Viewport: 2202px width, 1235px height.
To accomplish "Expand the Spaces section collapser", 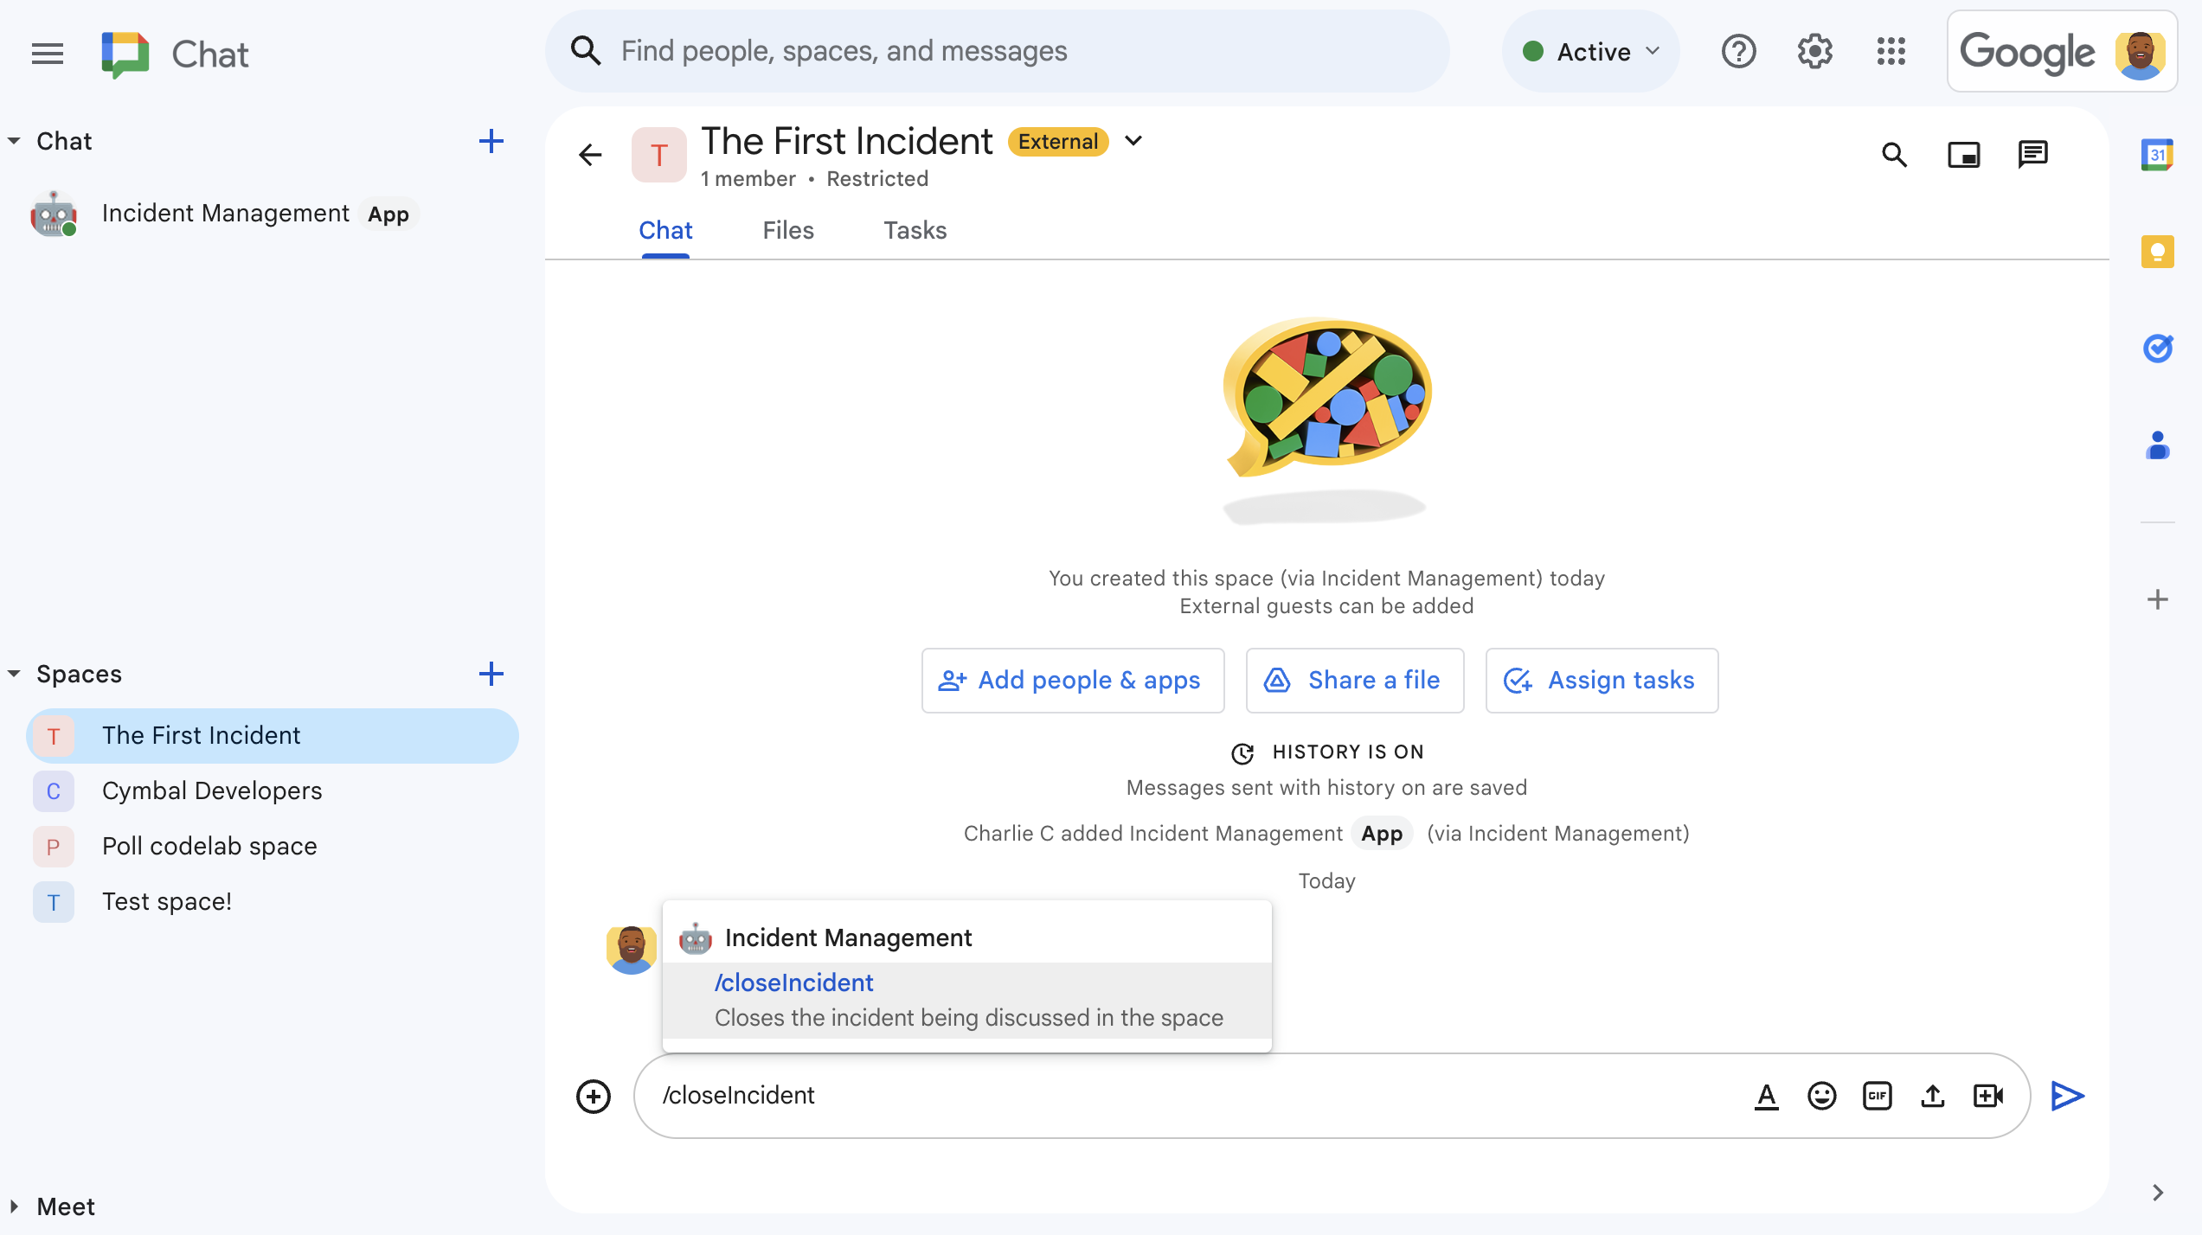I will point(12,673).
